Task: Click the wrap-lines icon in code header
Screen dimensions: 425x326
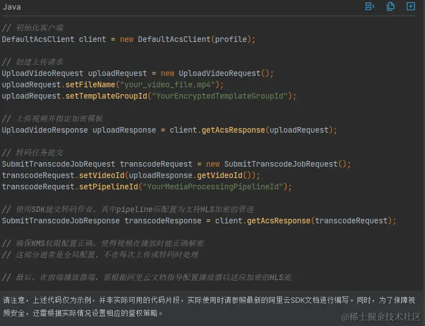Action: (x=370, y=6)
